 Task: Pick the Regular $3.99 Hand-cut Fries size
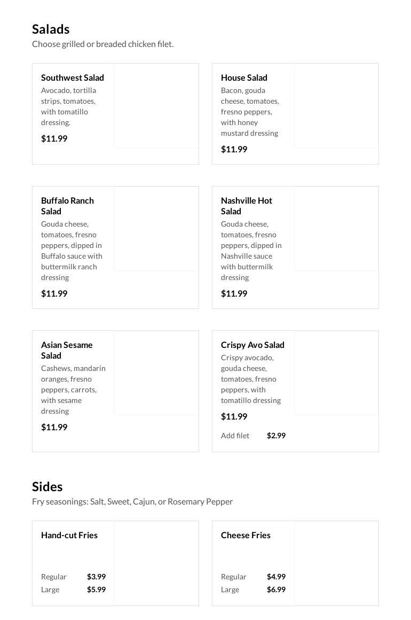pyautogui.click(x=73, y=577)
